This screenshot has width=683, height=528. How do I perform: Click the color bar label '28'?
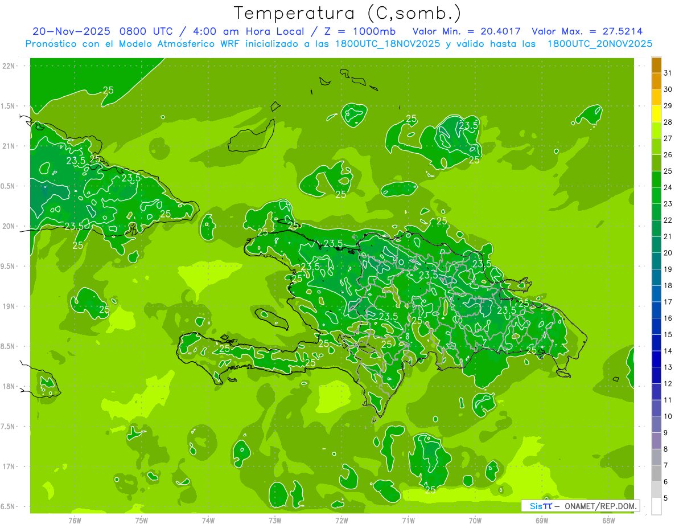click(668, 122)
